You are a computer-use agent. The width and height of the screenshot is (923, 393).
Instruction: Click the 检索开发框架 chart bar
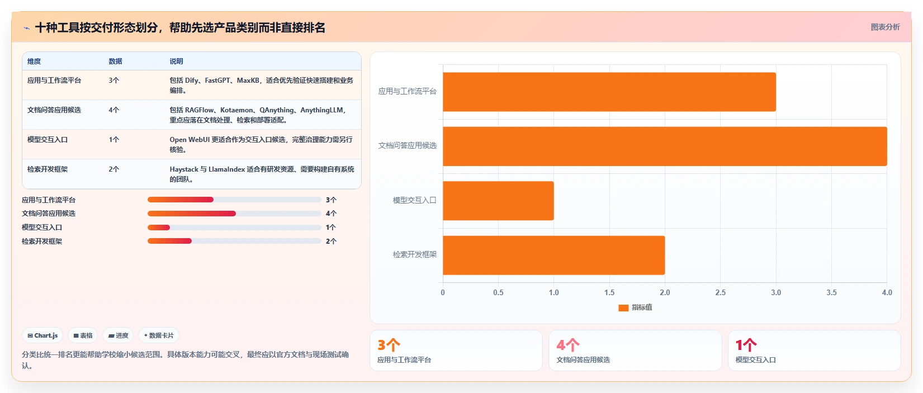pos(553,255)
